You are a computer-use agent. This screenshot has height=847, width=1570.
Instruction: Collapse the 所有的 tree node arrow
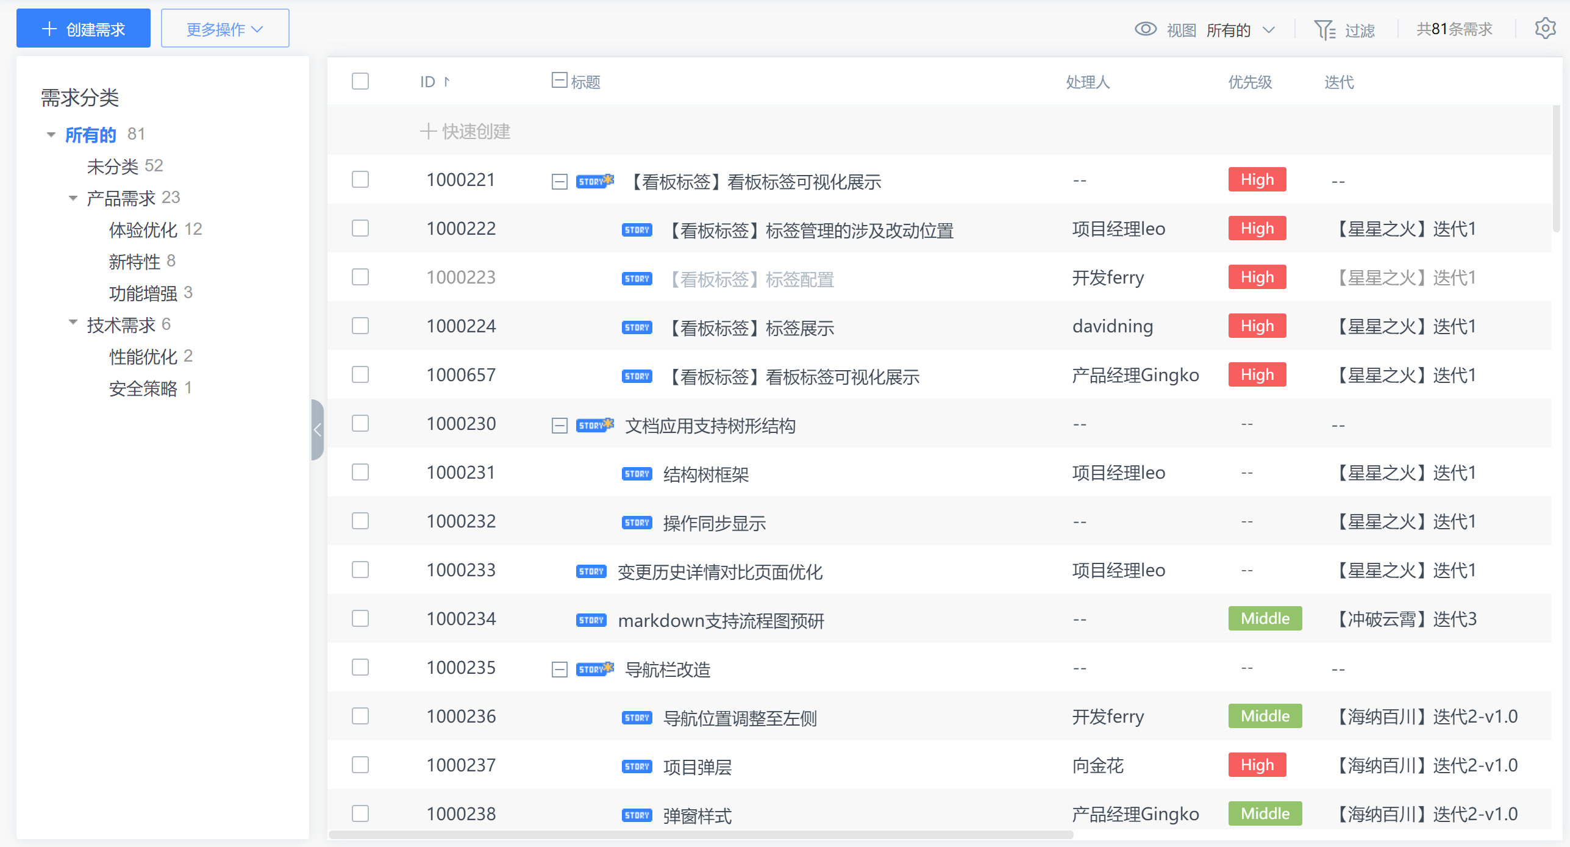point(51,135)
